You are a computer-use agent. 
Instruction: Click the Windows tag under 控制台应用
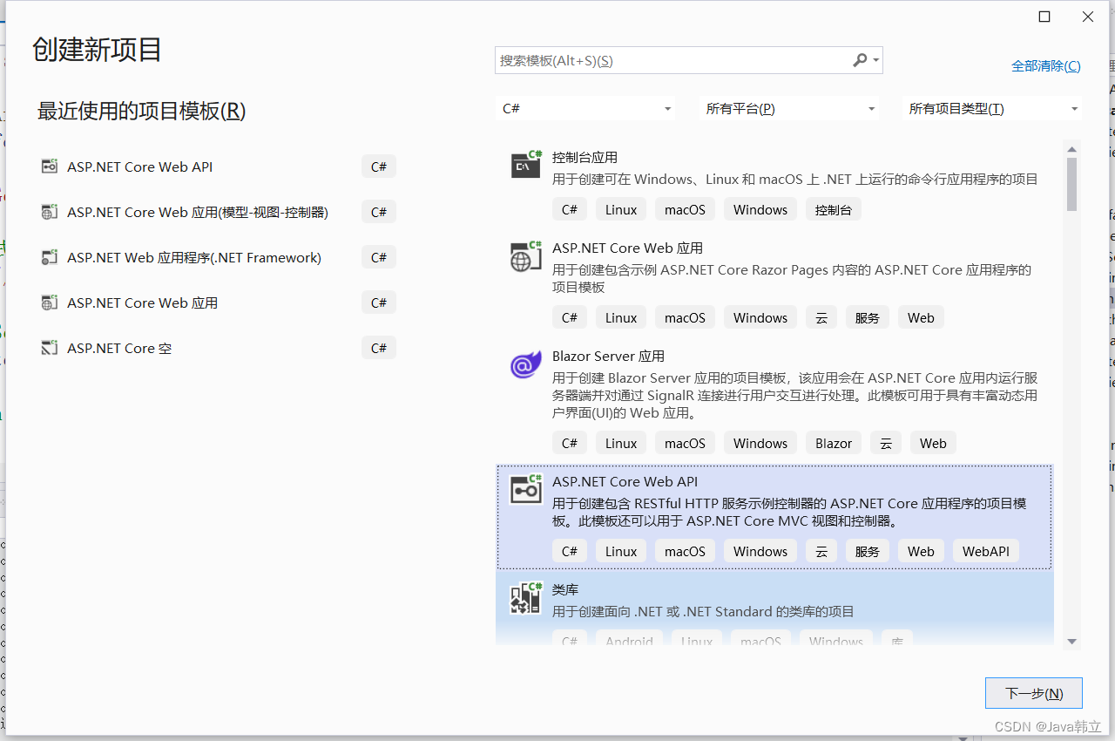tap(760, 209)
